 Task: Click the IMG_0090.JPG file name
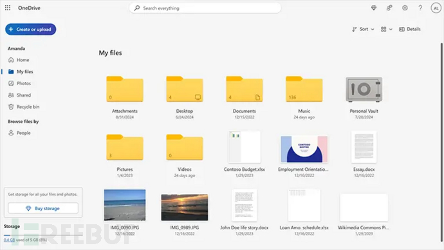point(125,227)
